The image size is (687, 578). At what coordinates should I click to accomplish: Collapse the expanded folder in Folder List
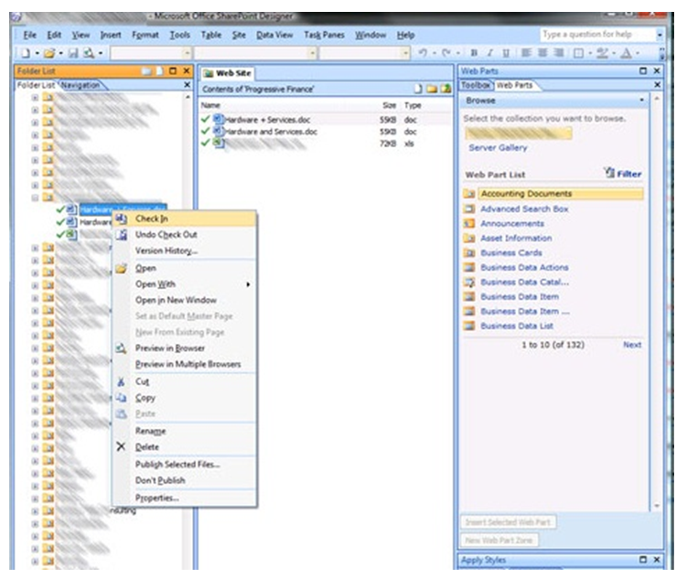pos(35,198)
